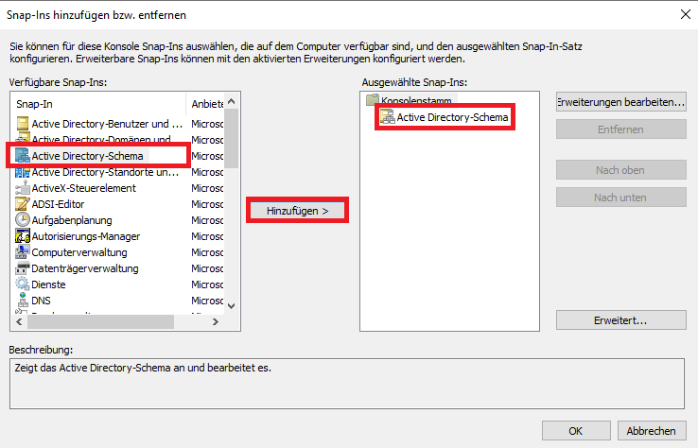Click the Erweitert button
The width and height of the screenshot is (698, 448).
(x=620, y=321)
